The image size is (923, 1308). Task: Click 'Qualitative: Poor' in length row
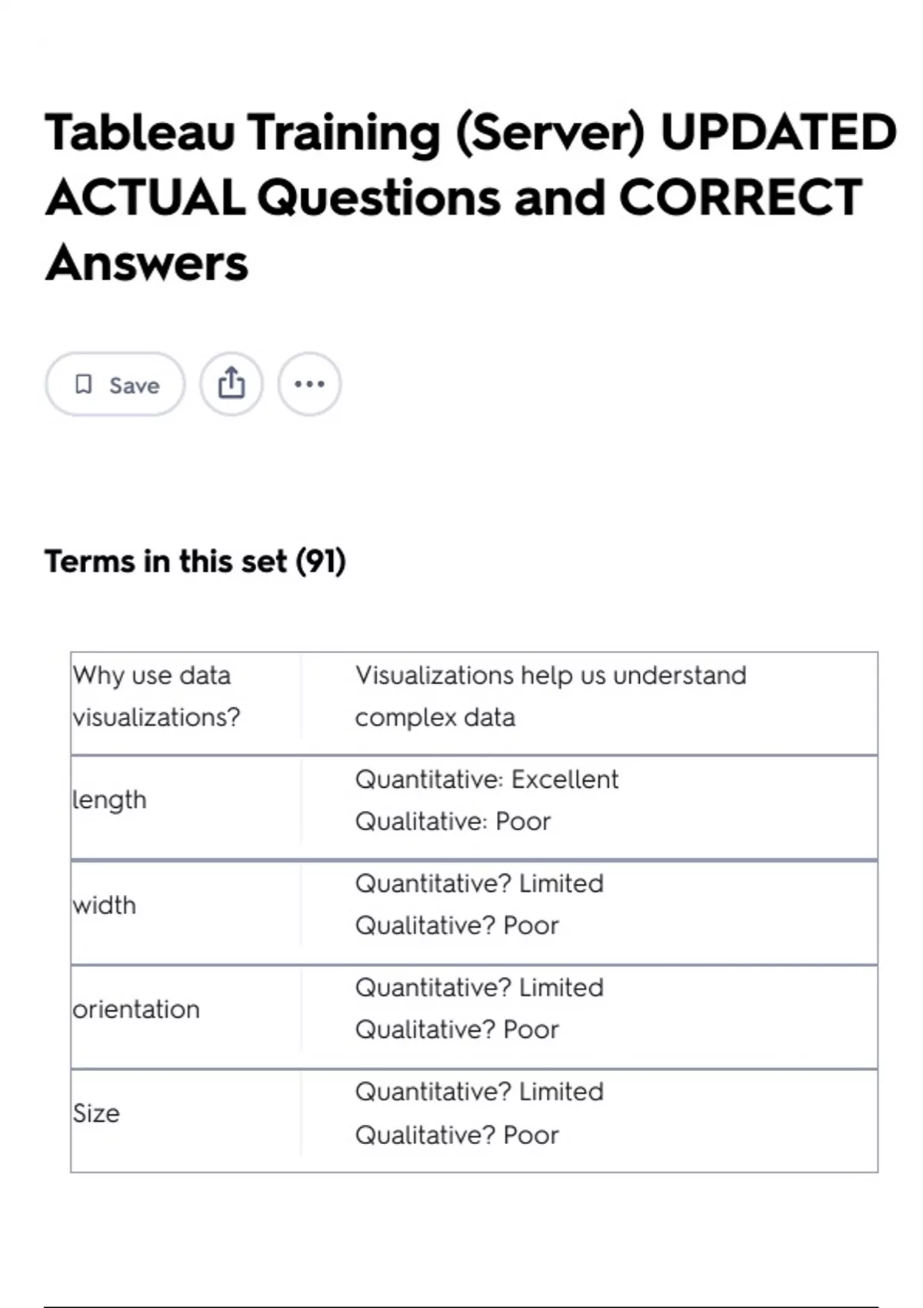click(453, 822)
